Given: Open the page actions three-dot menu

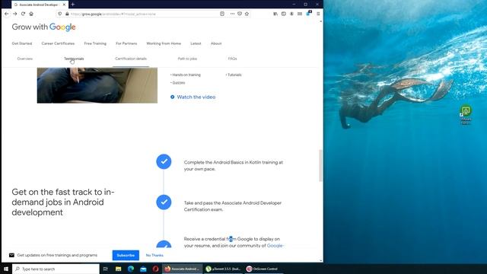Looking at the screenshot, I should [x=232, y=14].
